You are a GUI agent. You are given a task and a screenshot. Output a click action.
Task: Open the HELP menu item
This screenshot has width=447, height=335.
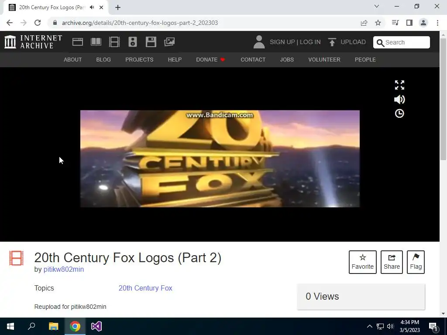(175, 59)
